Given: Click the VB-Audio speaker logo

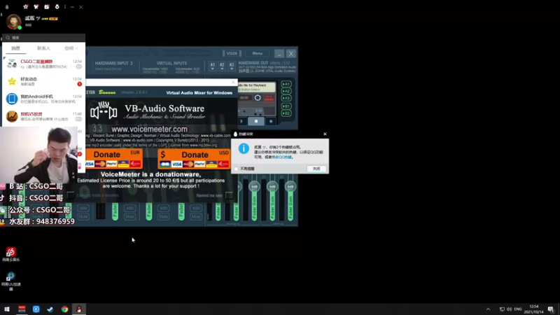Looking at the screenshot, I should (x=104, y=111).
